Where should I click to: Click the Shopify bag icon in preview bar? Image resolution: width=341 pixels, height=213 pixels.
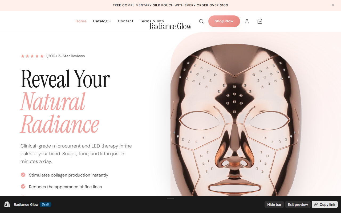(7, 204)
